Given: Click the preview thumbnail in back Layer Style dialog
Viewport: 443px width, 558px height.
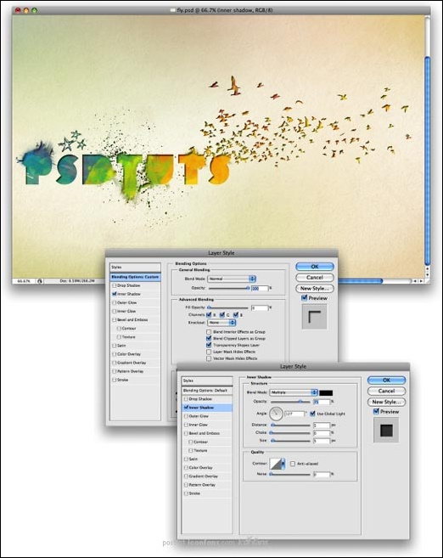Looking at the screenshot, I should [314, 317].
